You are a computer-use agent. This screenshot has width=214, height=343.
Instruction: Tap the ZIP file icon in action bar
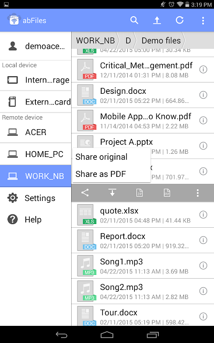140,193
